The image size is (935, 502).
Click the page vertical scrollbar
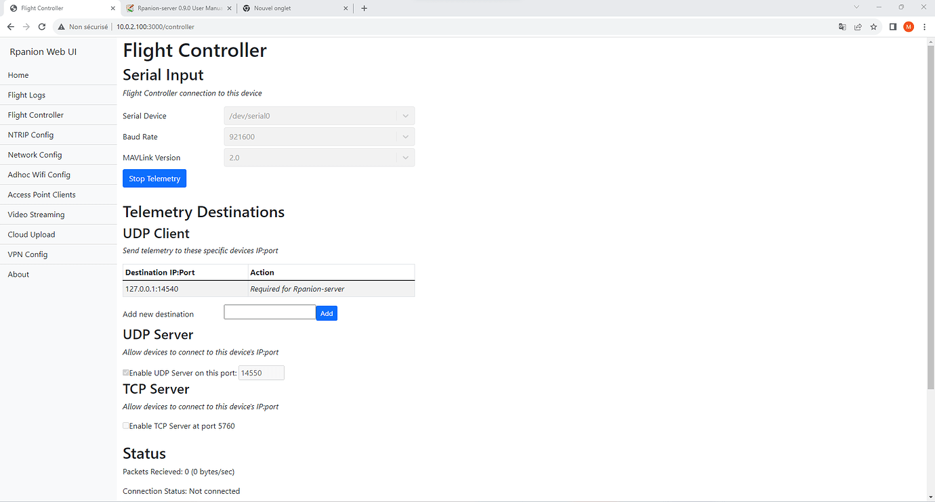930,216
